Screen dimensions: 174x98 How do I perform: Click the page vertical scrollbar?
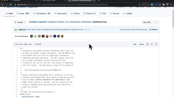click(173, 18)
